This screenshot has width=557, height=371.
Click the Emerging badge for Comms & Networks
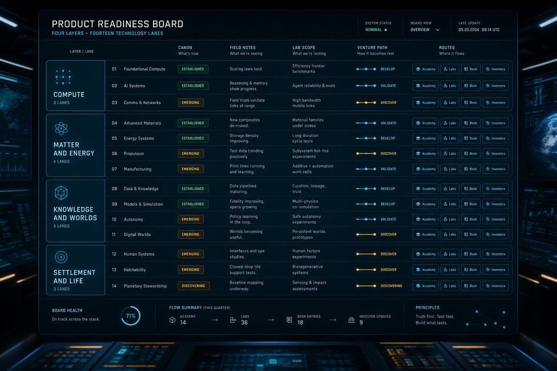(191, 102)
